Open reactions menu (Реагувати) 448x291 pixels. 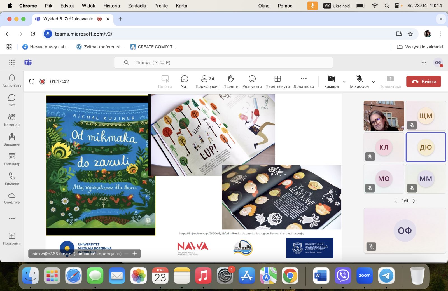(252, 81)
